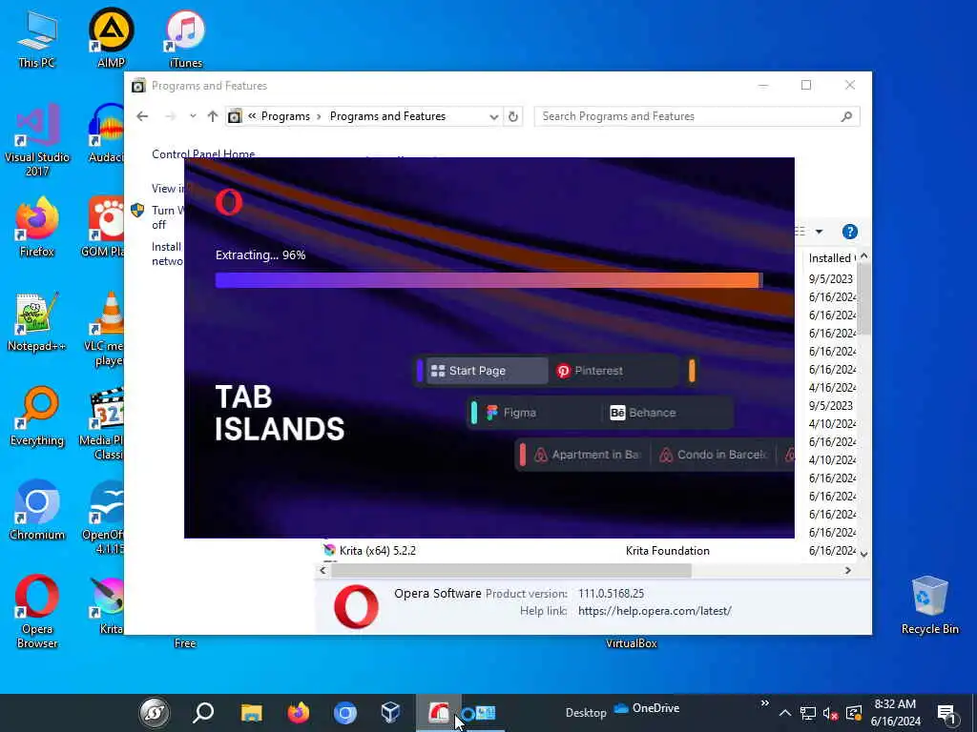Open the view options dropdown arrow
Image resolution: width=977 pixels, height=732 pixels.
pos(819,232)
